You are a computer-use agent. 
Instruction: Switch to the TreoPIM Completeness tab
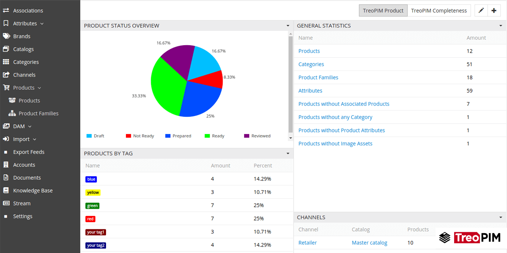coord(439,11)
